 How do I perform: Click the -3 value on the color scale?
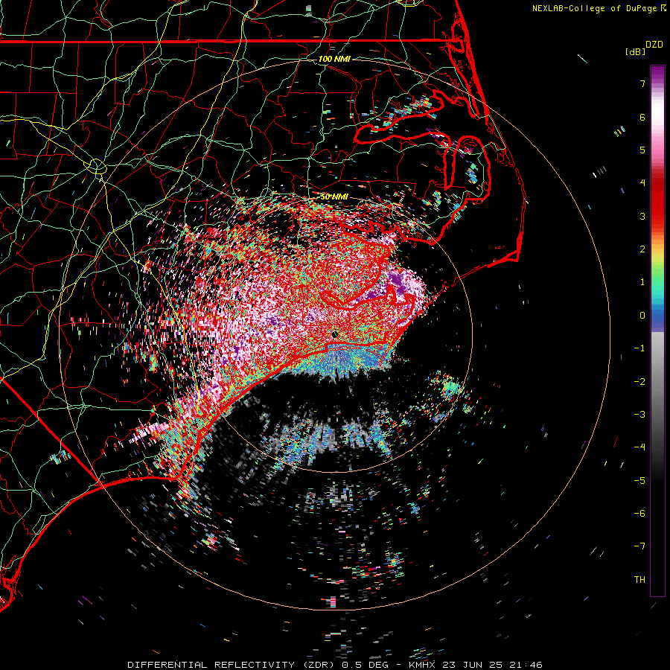[639, 415]
